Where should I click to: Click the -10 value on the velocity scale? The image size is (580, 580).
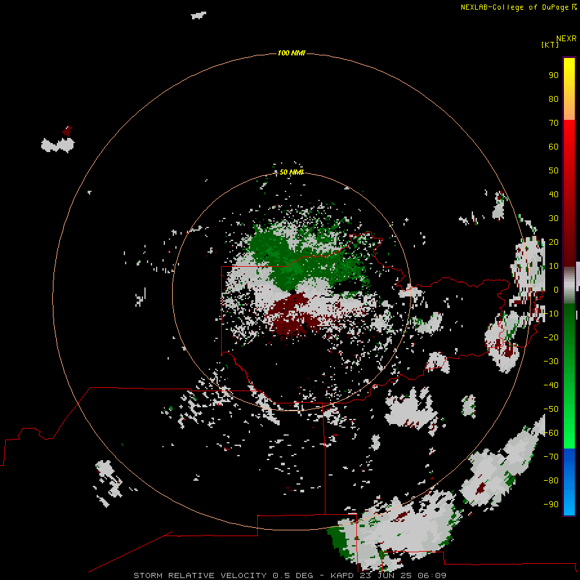pos(551,314)
